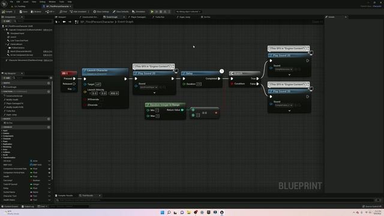Click the Unreal Engine logo icon

tap(4, 4)
